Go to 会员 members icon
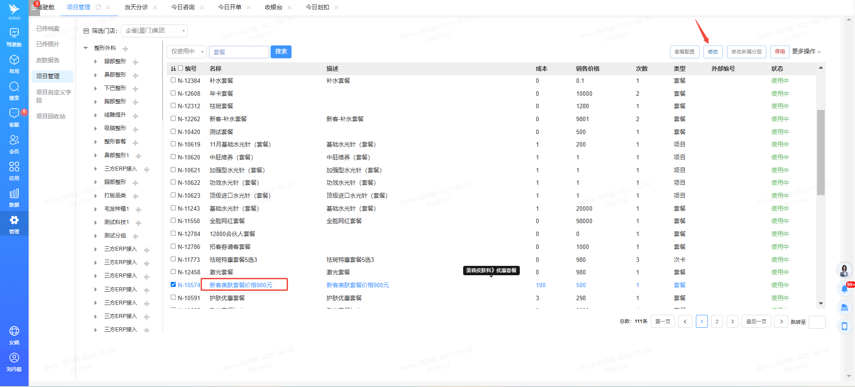This screenshot has height=387, width=855. click(14, 144)
